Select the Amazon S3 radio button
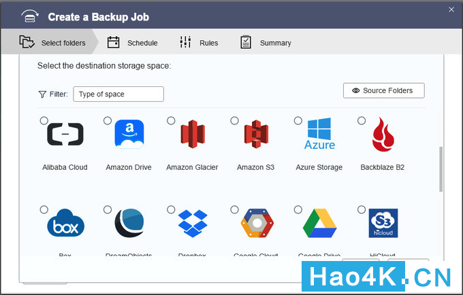The height and width of the screenshot is (295, 463). pos(234,120)
